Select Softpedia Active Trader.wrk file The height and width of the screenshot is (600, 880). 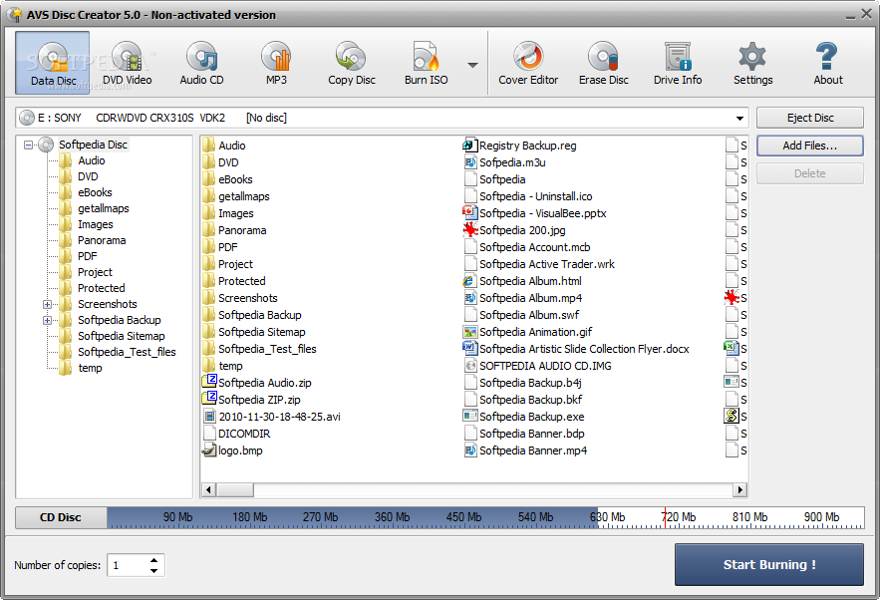539,264
